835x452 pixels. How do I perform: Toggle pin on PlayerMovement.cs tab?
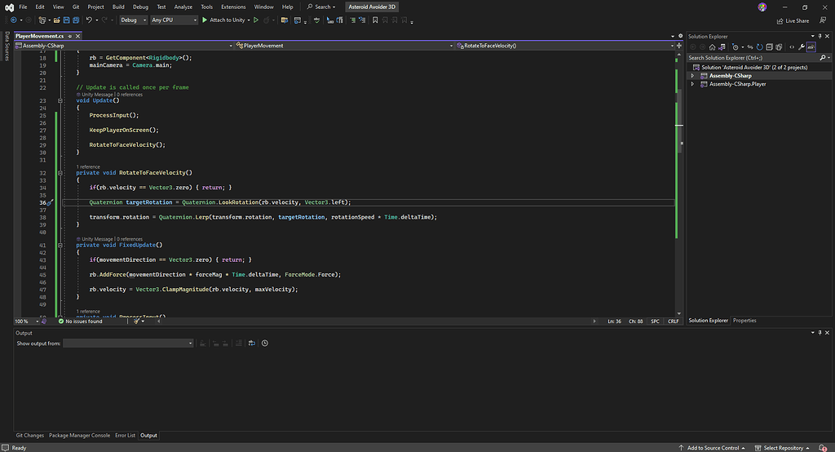pos(68,37)
